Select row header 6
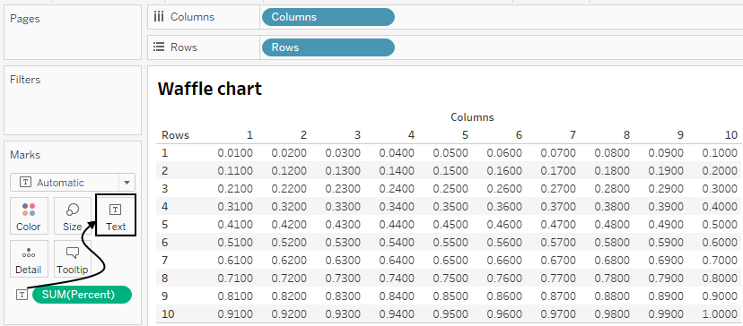 point(164,242)
